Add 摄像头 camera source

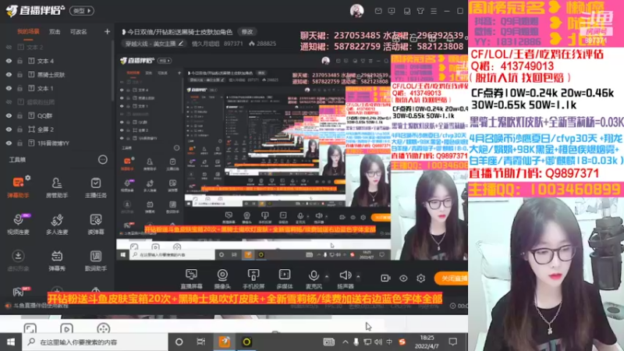tap(222, 278)
